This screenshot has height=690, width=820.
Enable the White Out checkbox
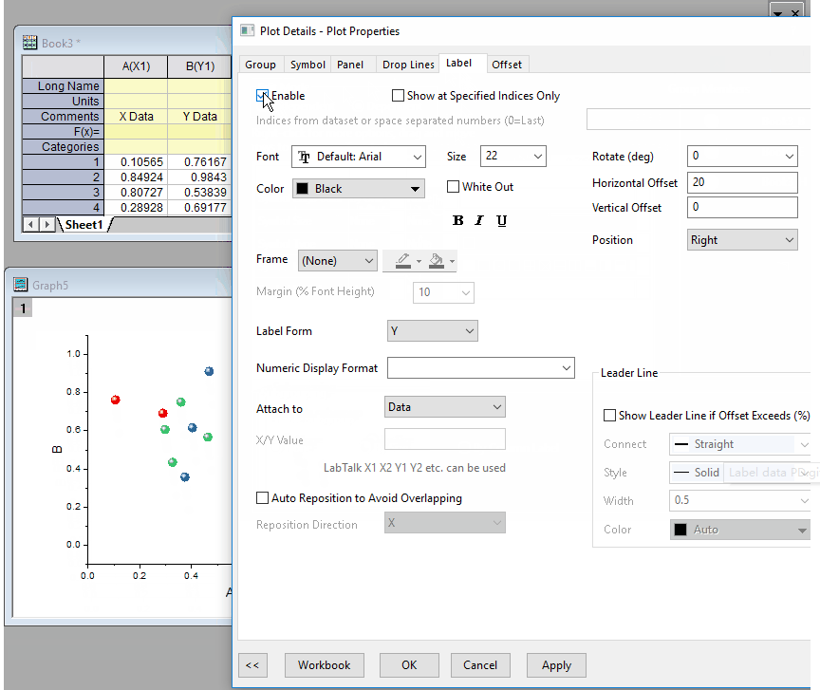coord(453,187)
